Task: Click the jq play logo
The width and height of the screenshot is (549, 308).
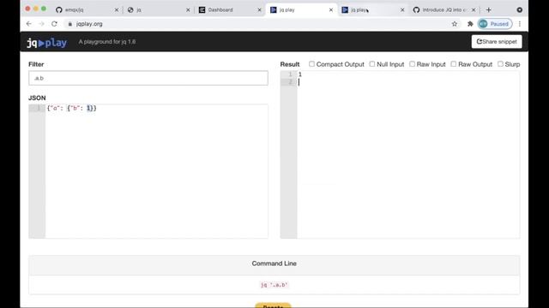Action: click(x=46, y=43)
